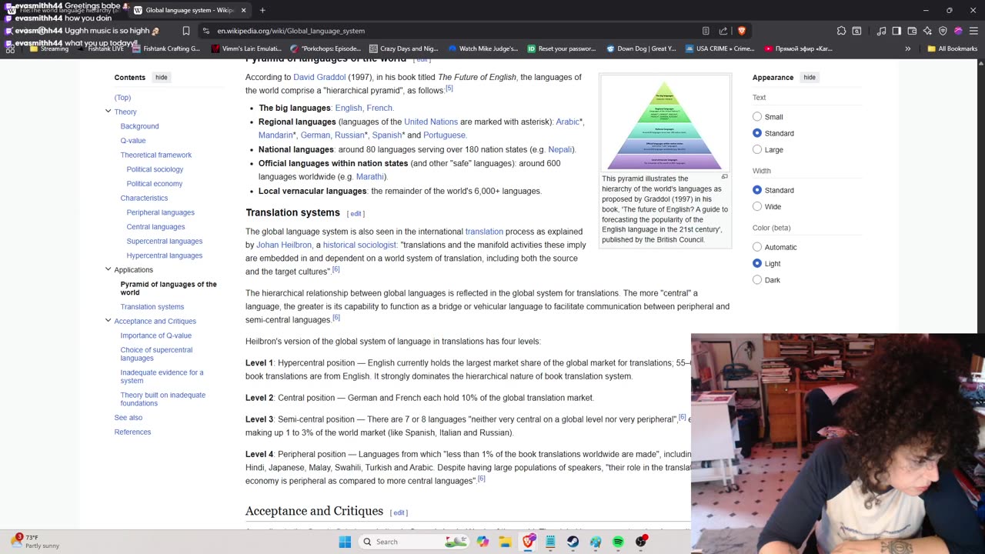Open Steam from the taskbar
The height and width of the screenshot is (554, 985).
click(573, 542)
